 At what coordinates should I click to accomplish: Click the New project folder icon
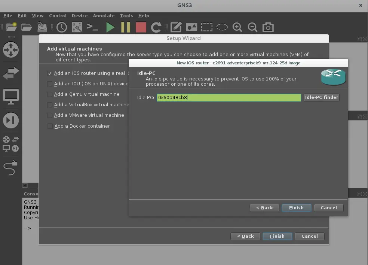pyautogui.click(x=11, y=27)
